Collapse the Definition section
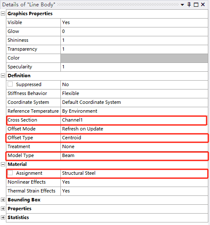 tap(3, 76)
